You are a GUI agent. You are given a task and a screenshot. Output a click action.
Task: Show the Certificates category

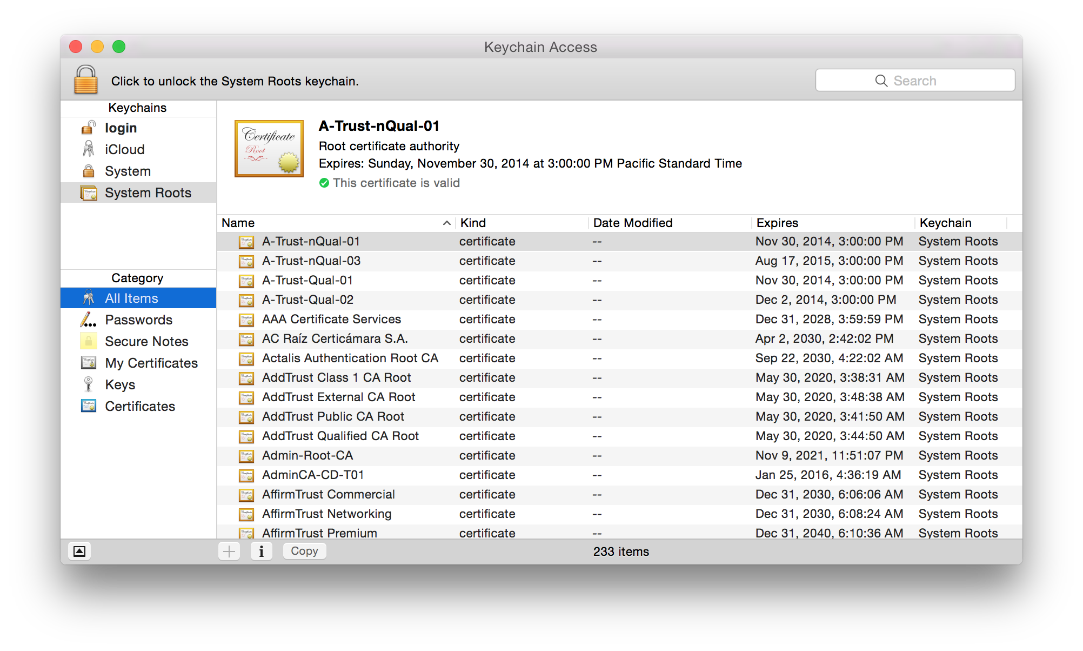click(x=138, y=406)
